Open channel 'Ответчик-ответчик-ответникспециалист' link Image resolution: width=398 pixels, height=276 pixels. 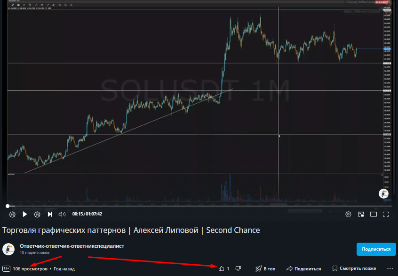(72, 246)
